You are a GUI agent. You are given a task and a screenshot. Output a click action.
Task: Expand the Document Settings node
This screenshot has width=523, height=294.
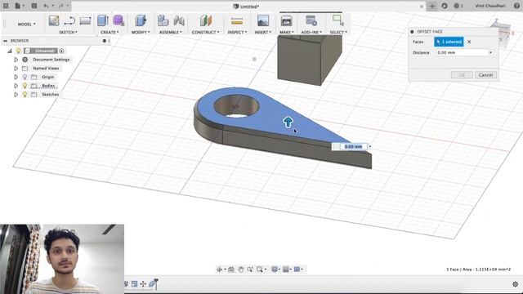[x=16, y=60]
